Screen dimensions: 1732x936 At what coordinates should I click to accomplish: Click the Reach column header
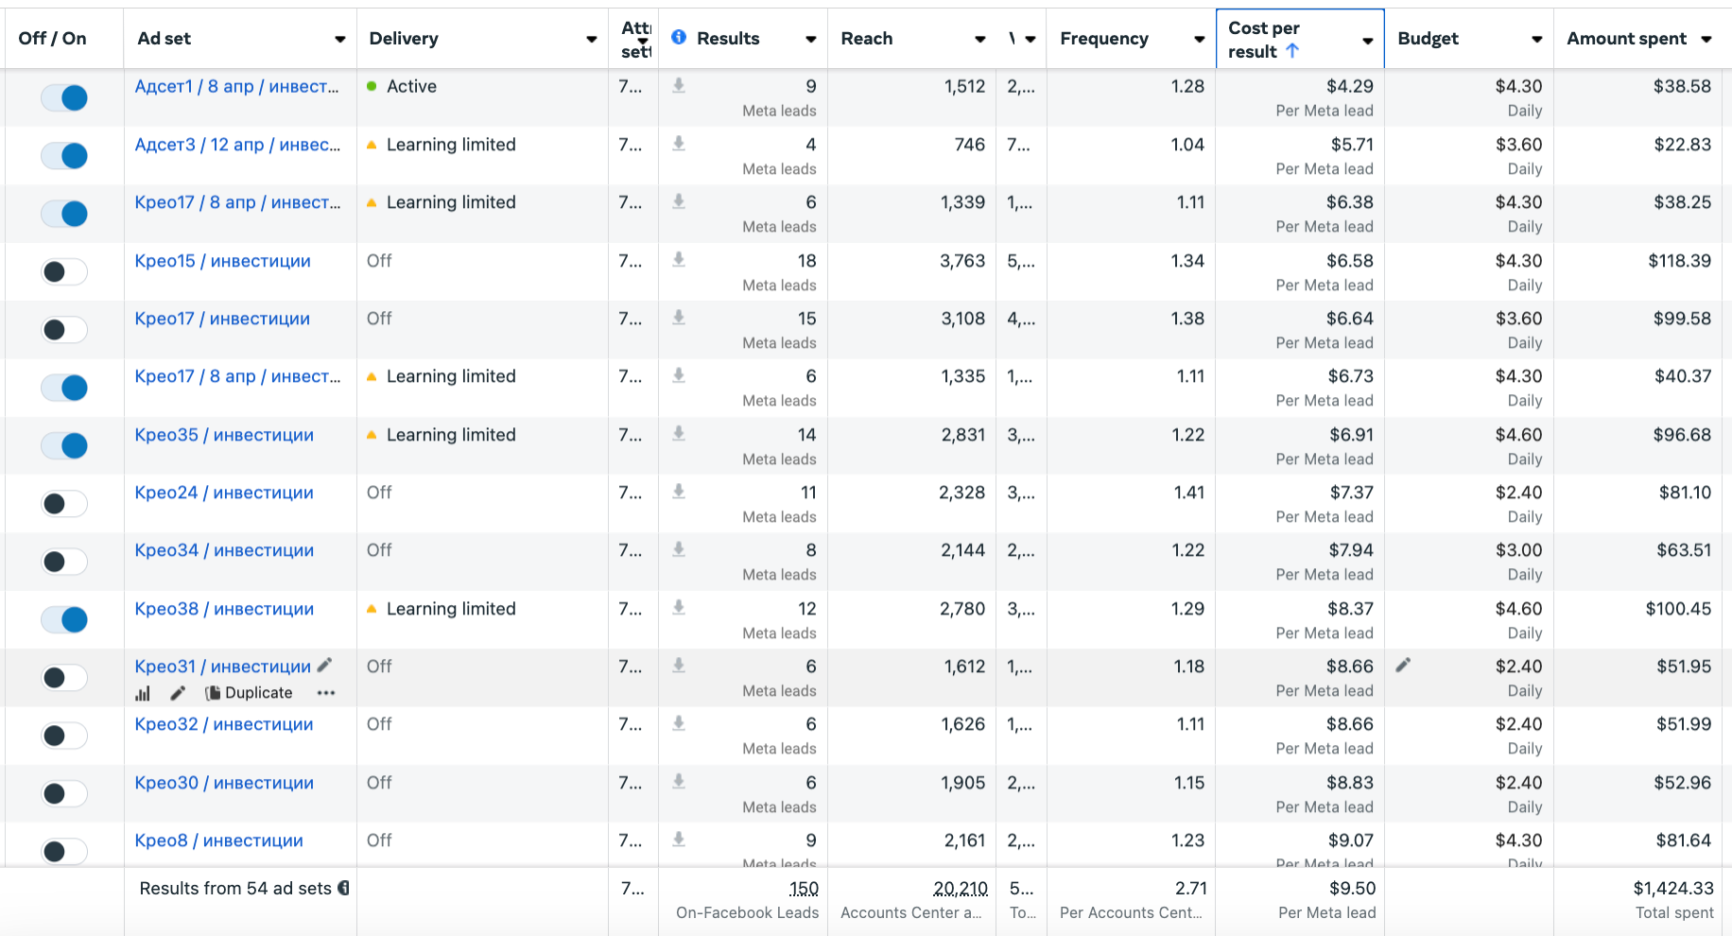866,39
